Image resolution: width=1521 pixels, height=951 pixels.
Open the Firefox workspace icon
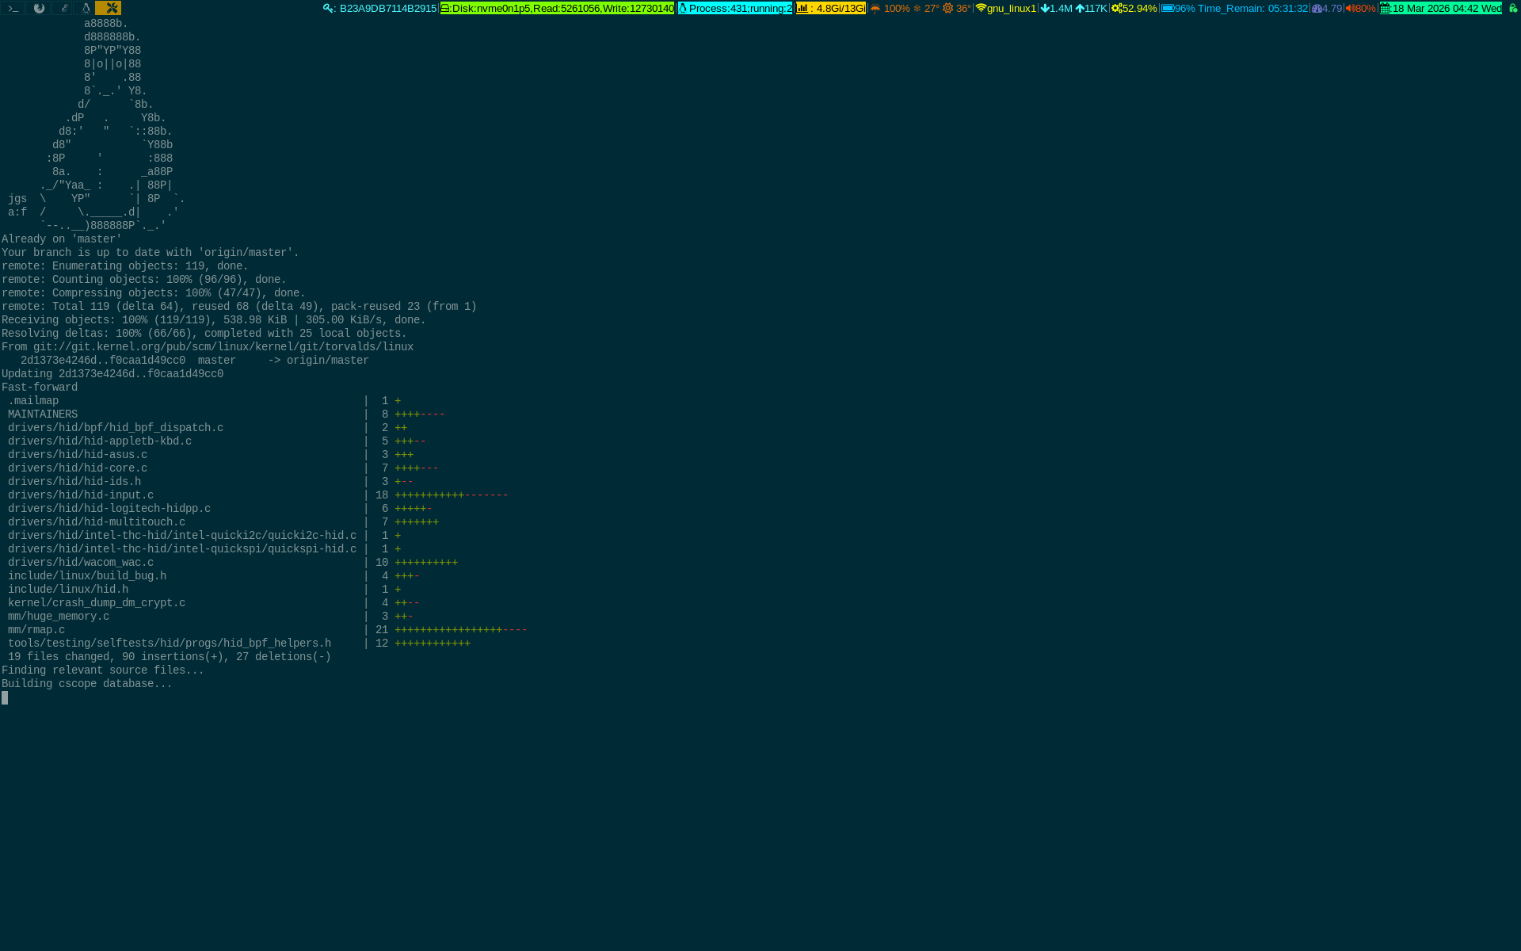pyautogui.click(x=39, y=8)
